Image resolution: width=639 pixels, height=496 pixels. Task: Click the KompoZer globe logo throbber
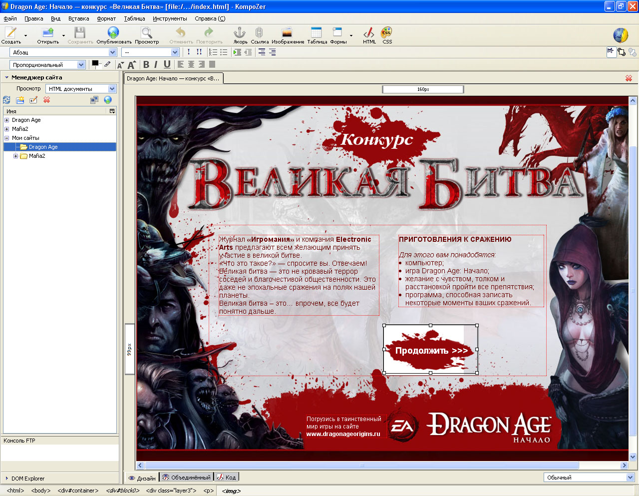pos(621,35)
